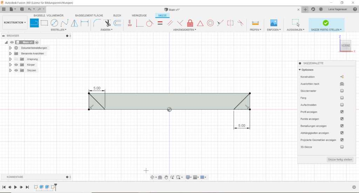Play the timeline with the play button
This screenshot has height=193, width=359.
[x=15, y=187]
